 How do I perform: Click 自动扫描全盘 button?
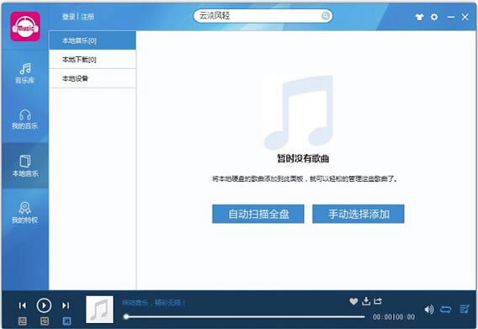[x=258, y=214]
